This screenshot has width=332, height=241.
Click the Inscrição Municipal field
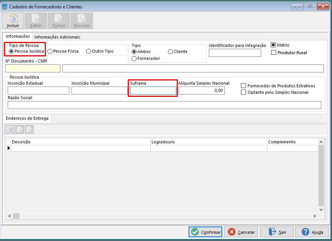point(99,90)
